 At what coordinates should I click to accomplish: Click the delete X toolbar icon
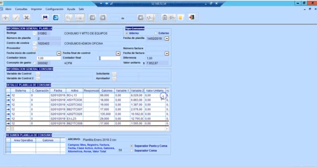click(27, 18)
